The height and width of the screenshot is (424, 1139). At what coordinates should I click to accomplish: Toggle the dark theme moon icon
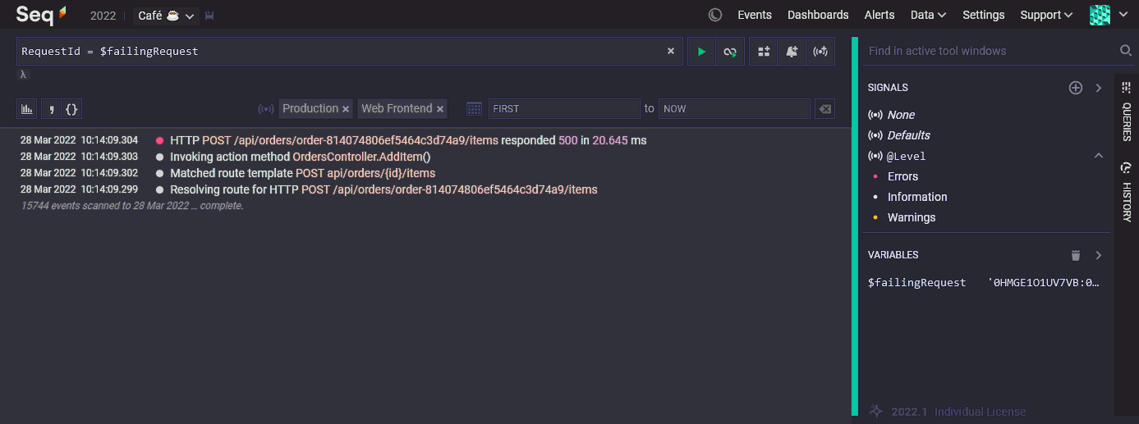pos(715,15)
